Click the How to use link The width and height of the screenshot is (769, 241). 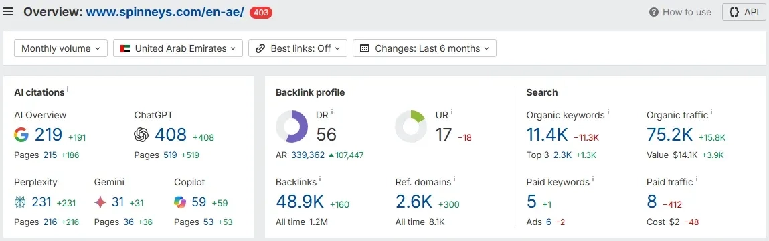[x=687, y=12]
